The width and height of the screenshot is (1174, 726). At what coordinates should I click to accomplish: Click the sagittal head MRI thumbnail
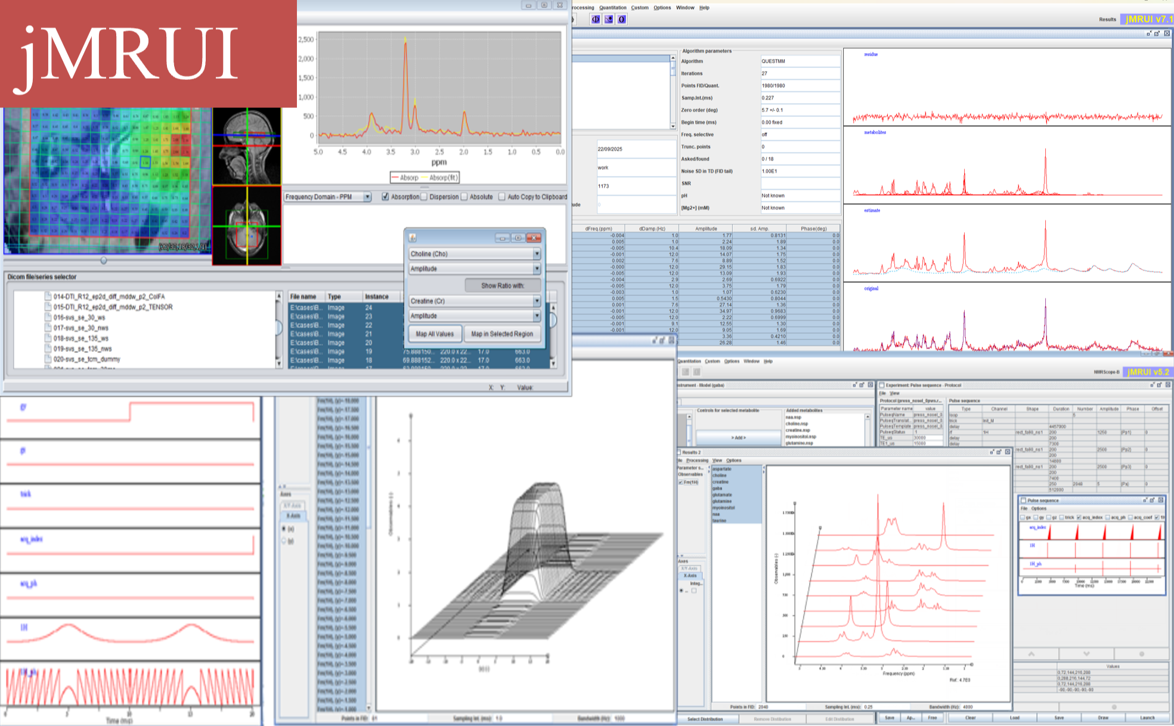tap(247, 147)
